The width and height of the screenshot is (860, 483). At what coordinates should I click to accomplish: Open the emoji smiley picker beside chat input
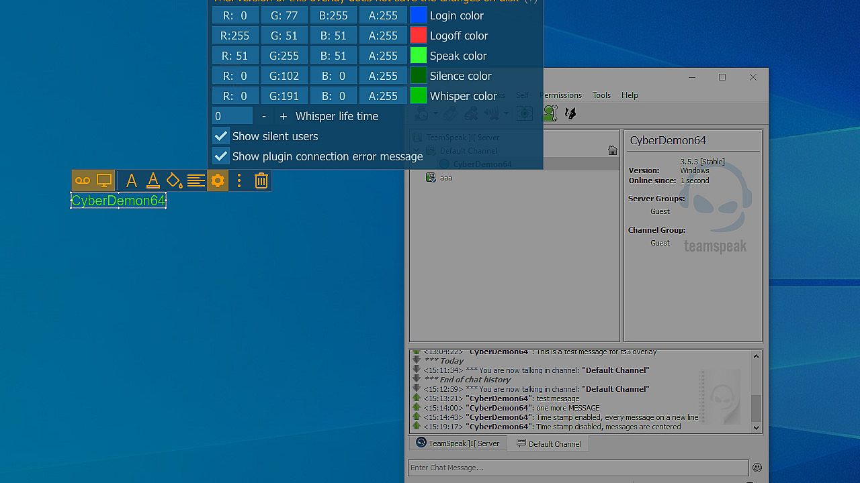click(757, 468)
